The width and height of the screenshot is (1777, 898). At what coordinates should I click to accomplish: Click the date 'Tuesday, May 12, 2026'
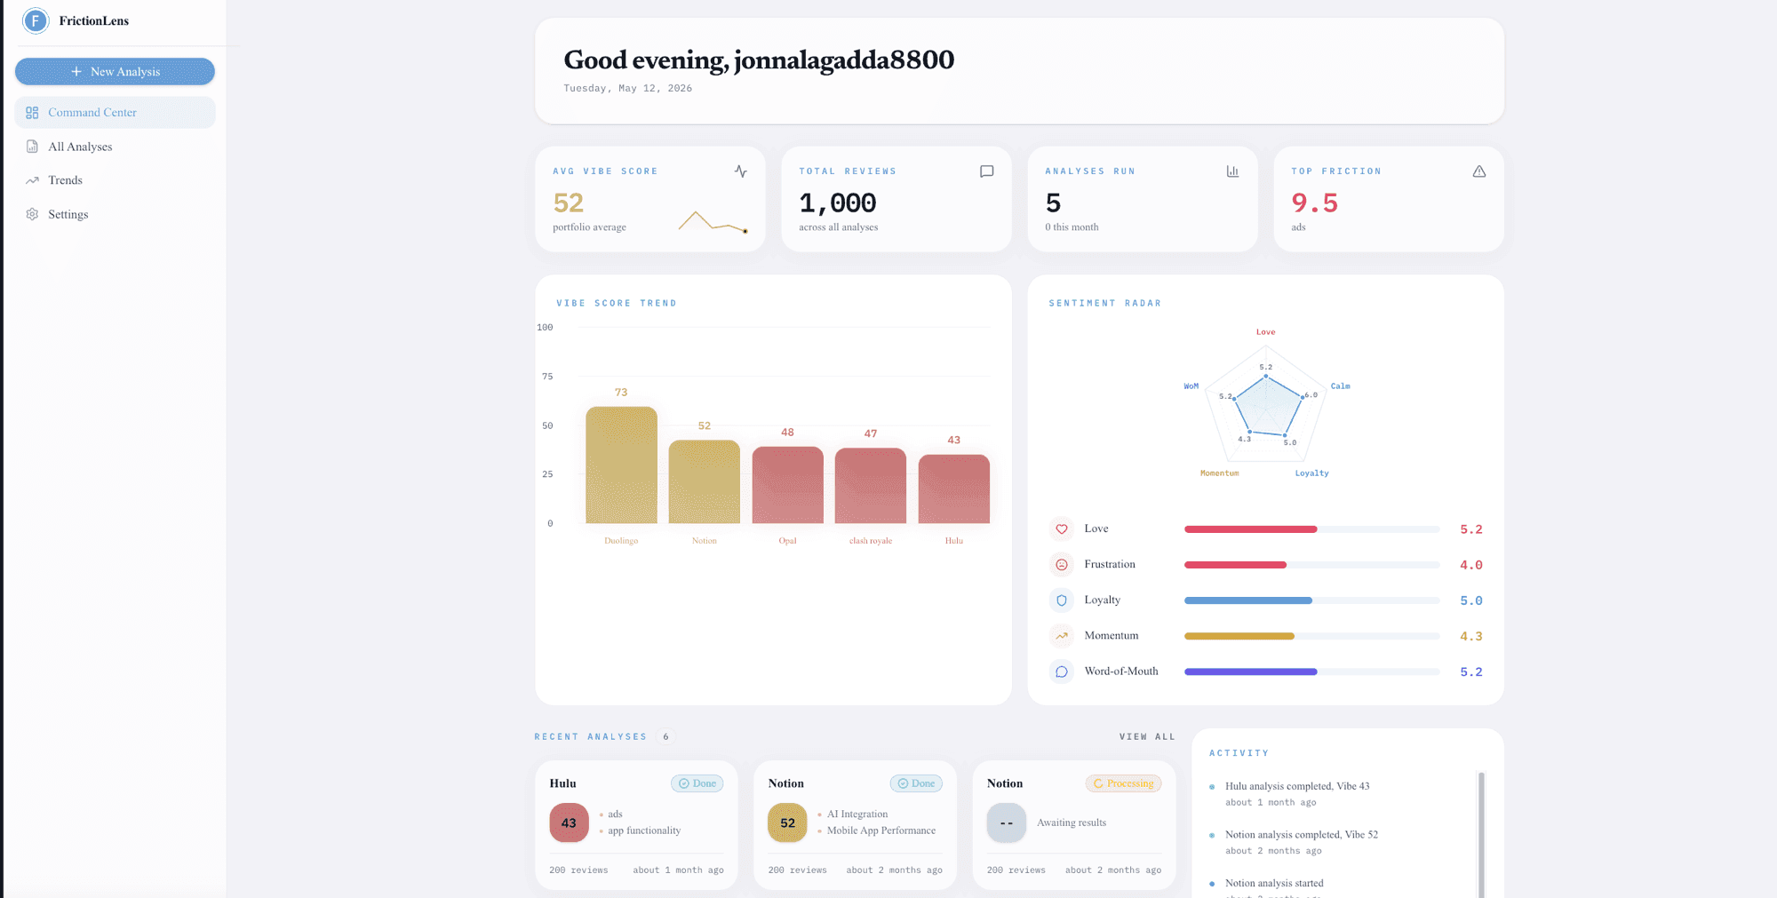[x=627, y=88]
